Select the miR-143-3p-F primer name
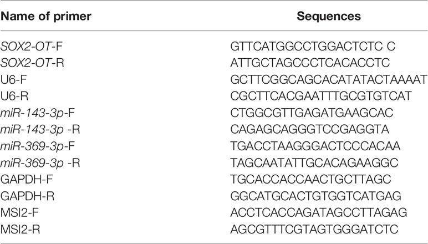Screen dimensions: 428x244 click(x=38, y=113)
